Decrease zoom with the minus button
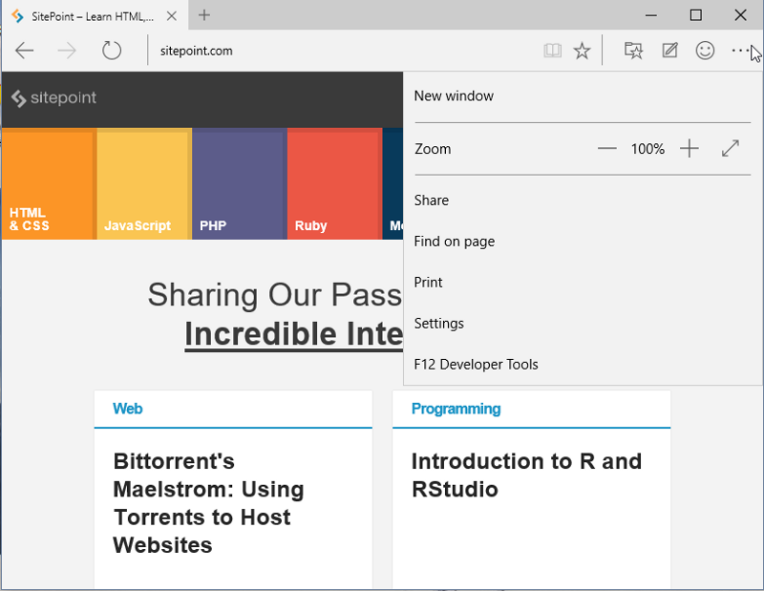764x591 pixels. pyautogui.click(x=606, y=149)
